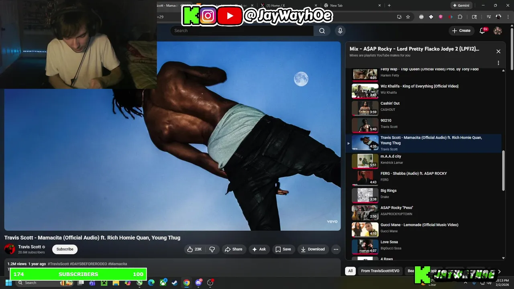Click the pink shield extension icon
The height and width of the screenshot is (289, 514).
tap(441, 17)
